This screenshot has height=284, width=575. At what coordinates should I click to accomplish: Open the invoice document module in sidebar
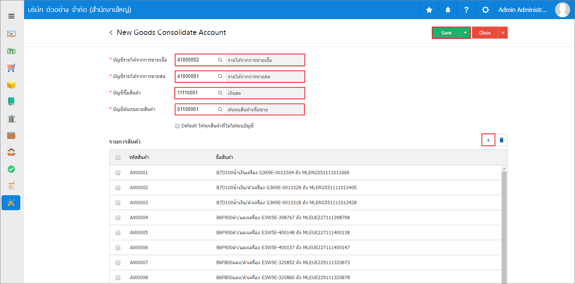[x=11, y=186]
